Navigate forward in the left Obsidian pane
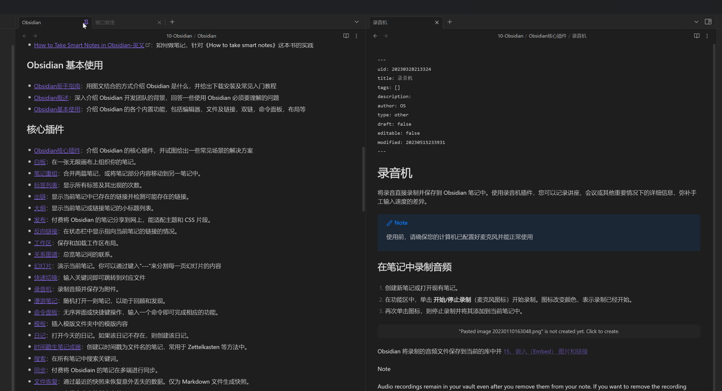This screenshot has height=391, width=722. click(x=35, y=36)
